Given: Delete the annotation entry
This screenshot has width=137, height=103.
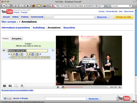Looking at the screenshot, I should tap(53, 50).
